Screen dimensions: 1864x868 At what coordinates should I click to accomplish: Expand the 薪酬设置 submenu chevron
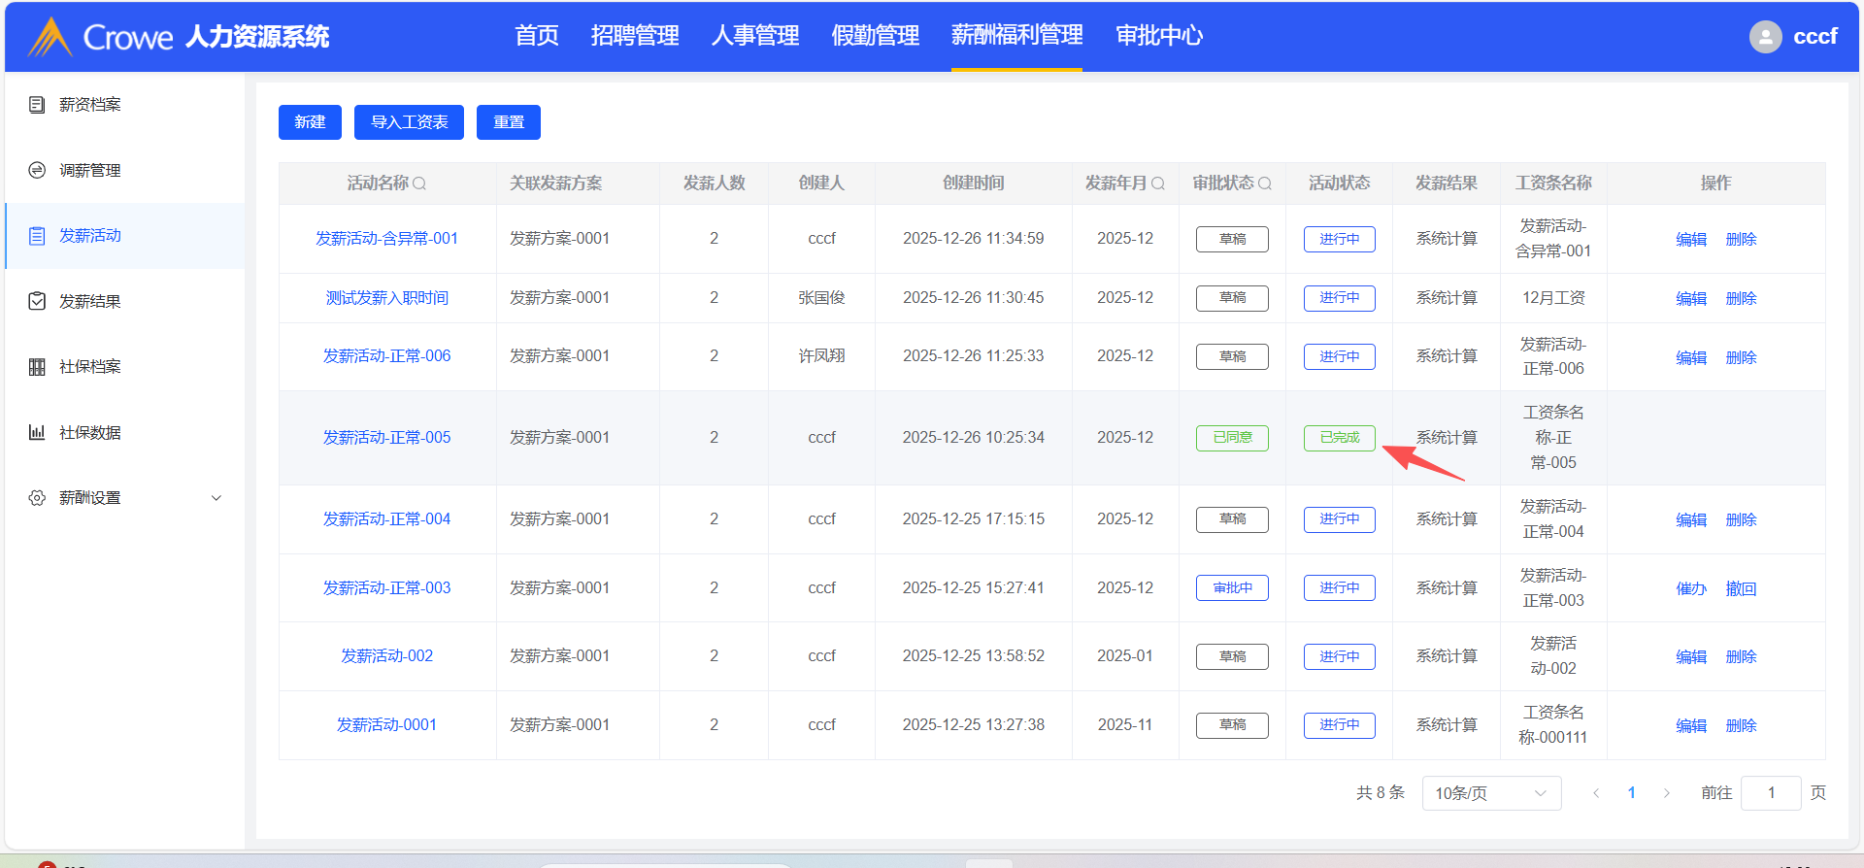(216, 498)
